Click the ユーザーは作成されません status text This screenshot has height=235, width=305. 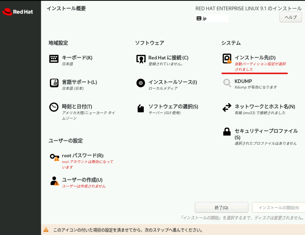(84, 186)
